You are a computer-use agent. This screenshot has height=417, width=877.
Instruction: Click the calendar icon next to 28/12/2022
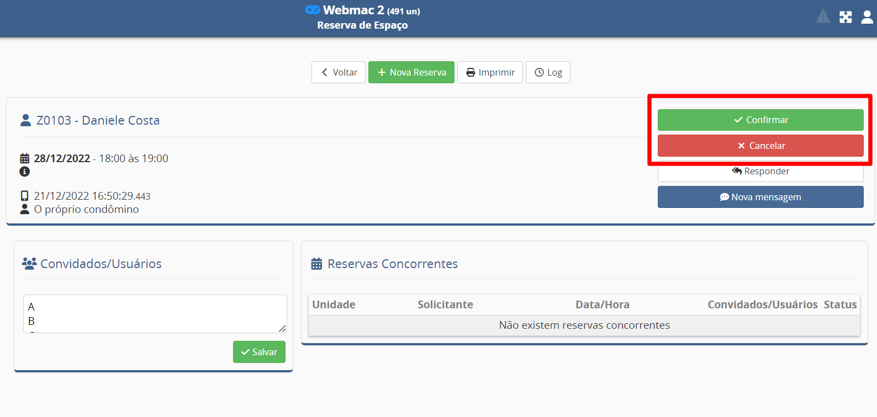(25, 159)
